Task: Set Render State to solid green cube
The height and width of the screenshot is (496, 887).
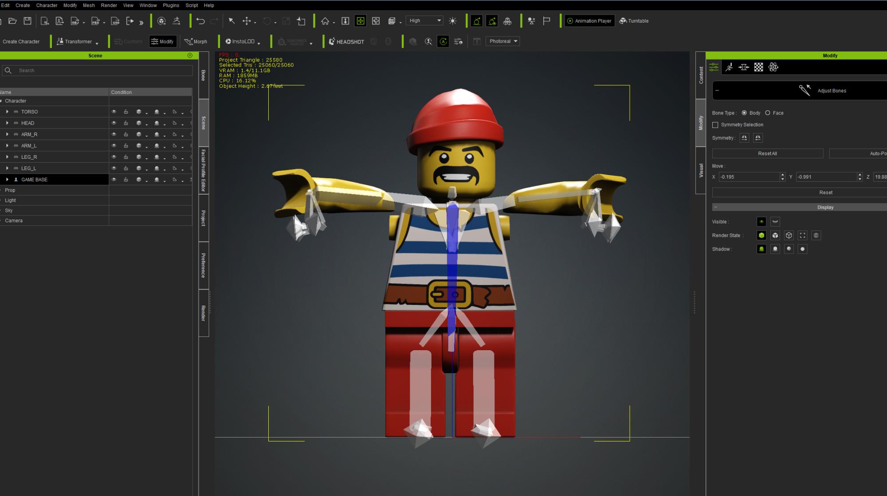Action: pos(761,235)
